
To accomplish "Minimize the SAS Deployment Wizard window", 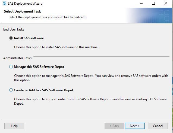I will pyautogui.click(x=141, y=3).
